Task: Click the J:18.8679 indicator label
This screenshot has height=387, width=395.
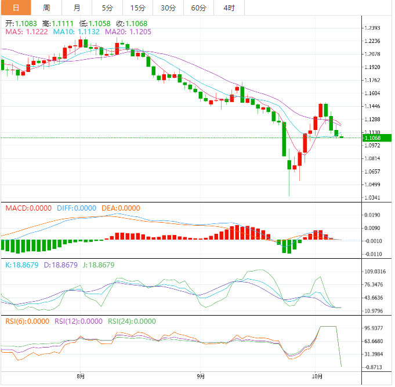Action: [99, 265]
